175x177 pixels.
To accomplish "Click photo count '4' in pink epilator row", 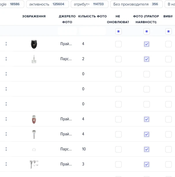I will pos(83,119).
